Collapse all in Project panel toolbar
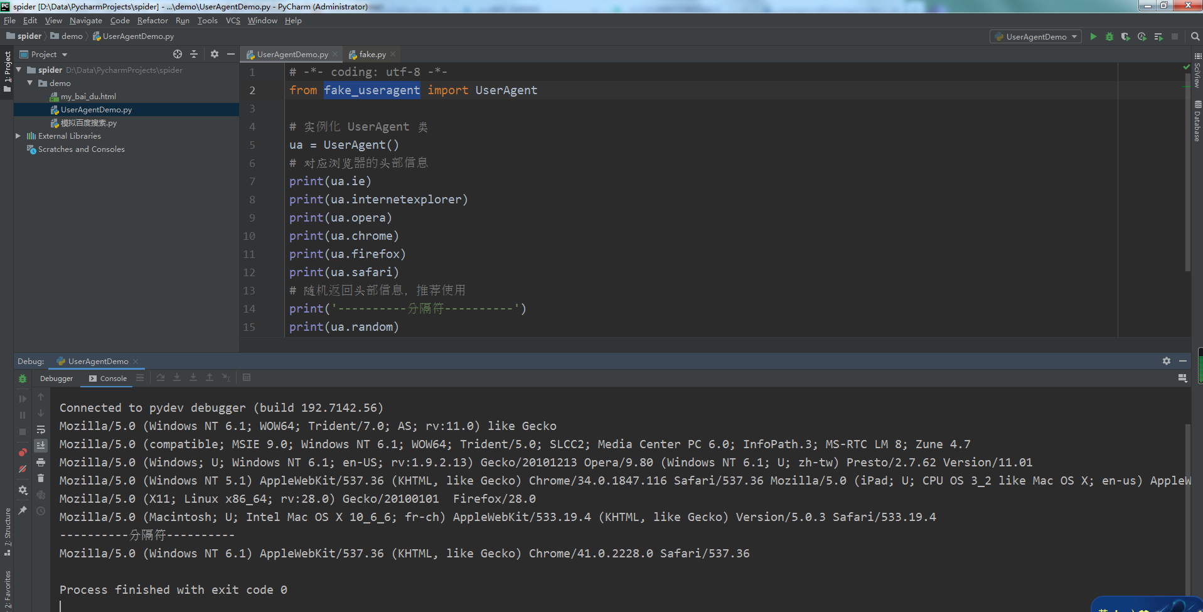Image resolution: width=1203 pixels, height=612 pixels. tap(194, 54)
